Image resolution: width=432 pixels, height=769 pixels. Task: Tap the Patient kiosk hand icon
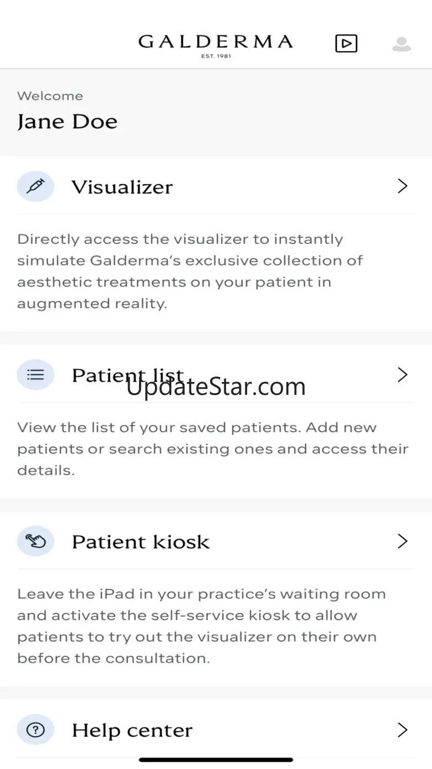coord(35,541)
